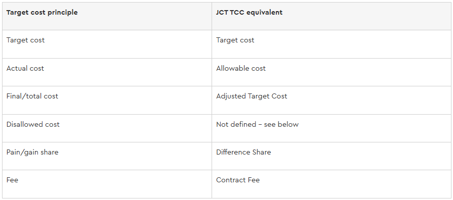Click the 'Contract Fee' cell
Screen dimensions: 453x200
pos(332,184)
